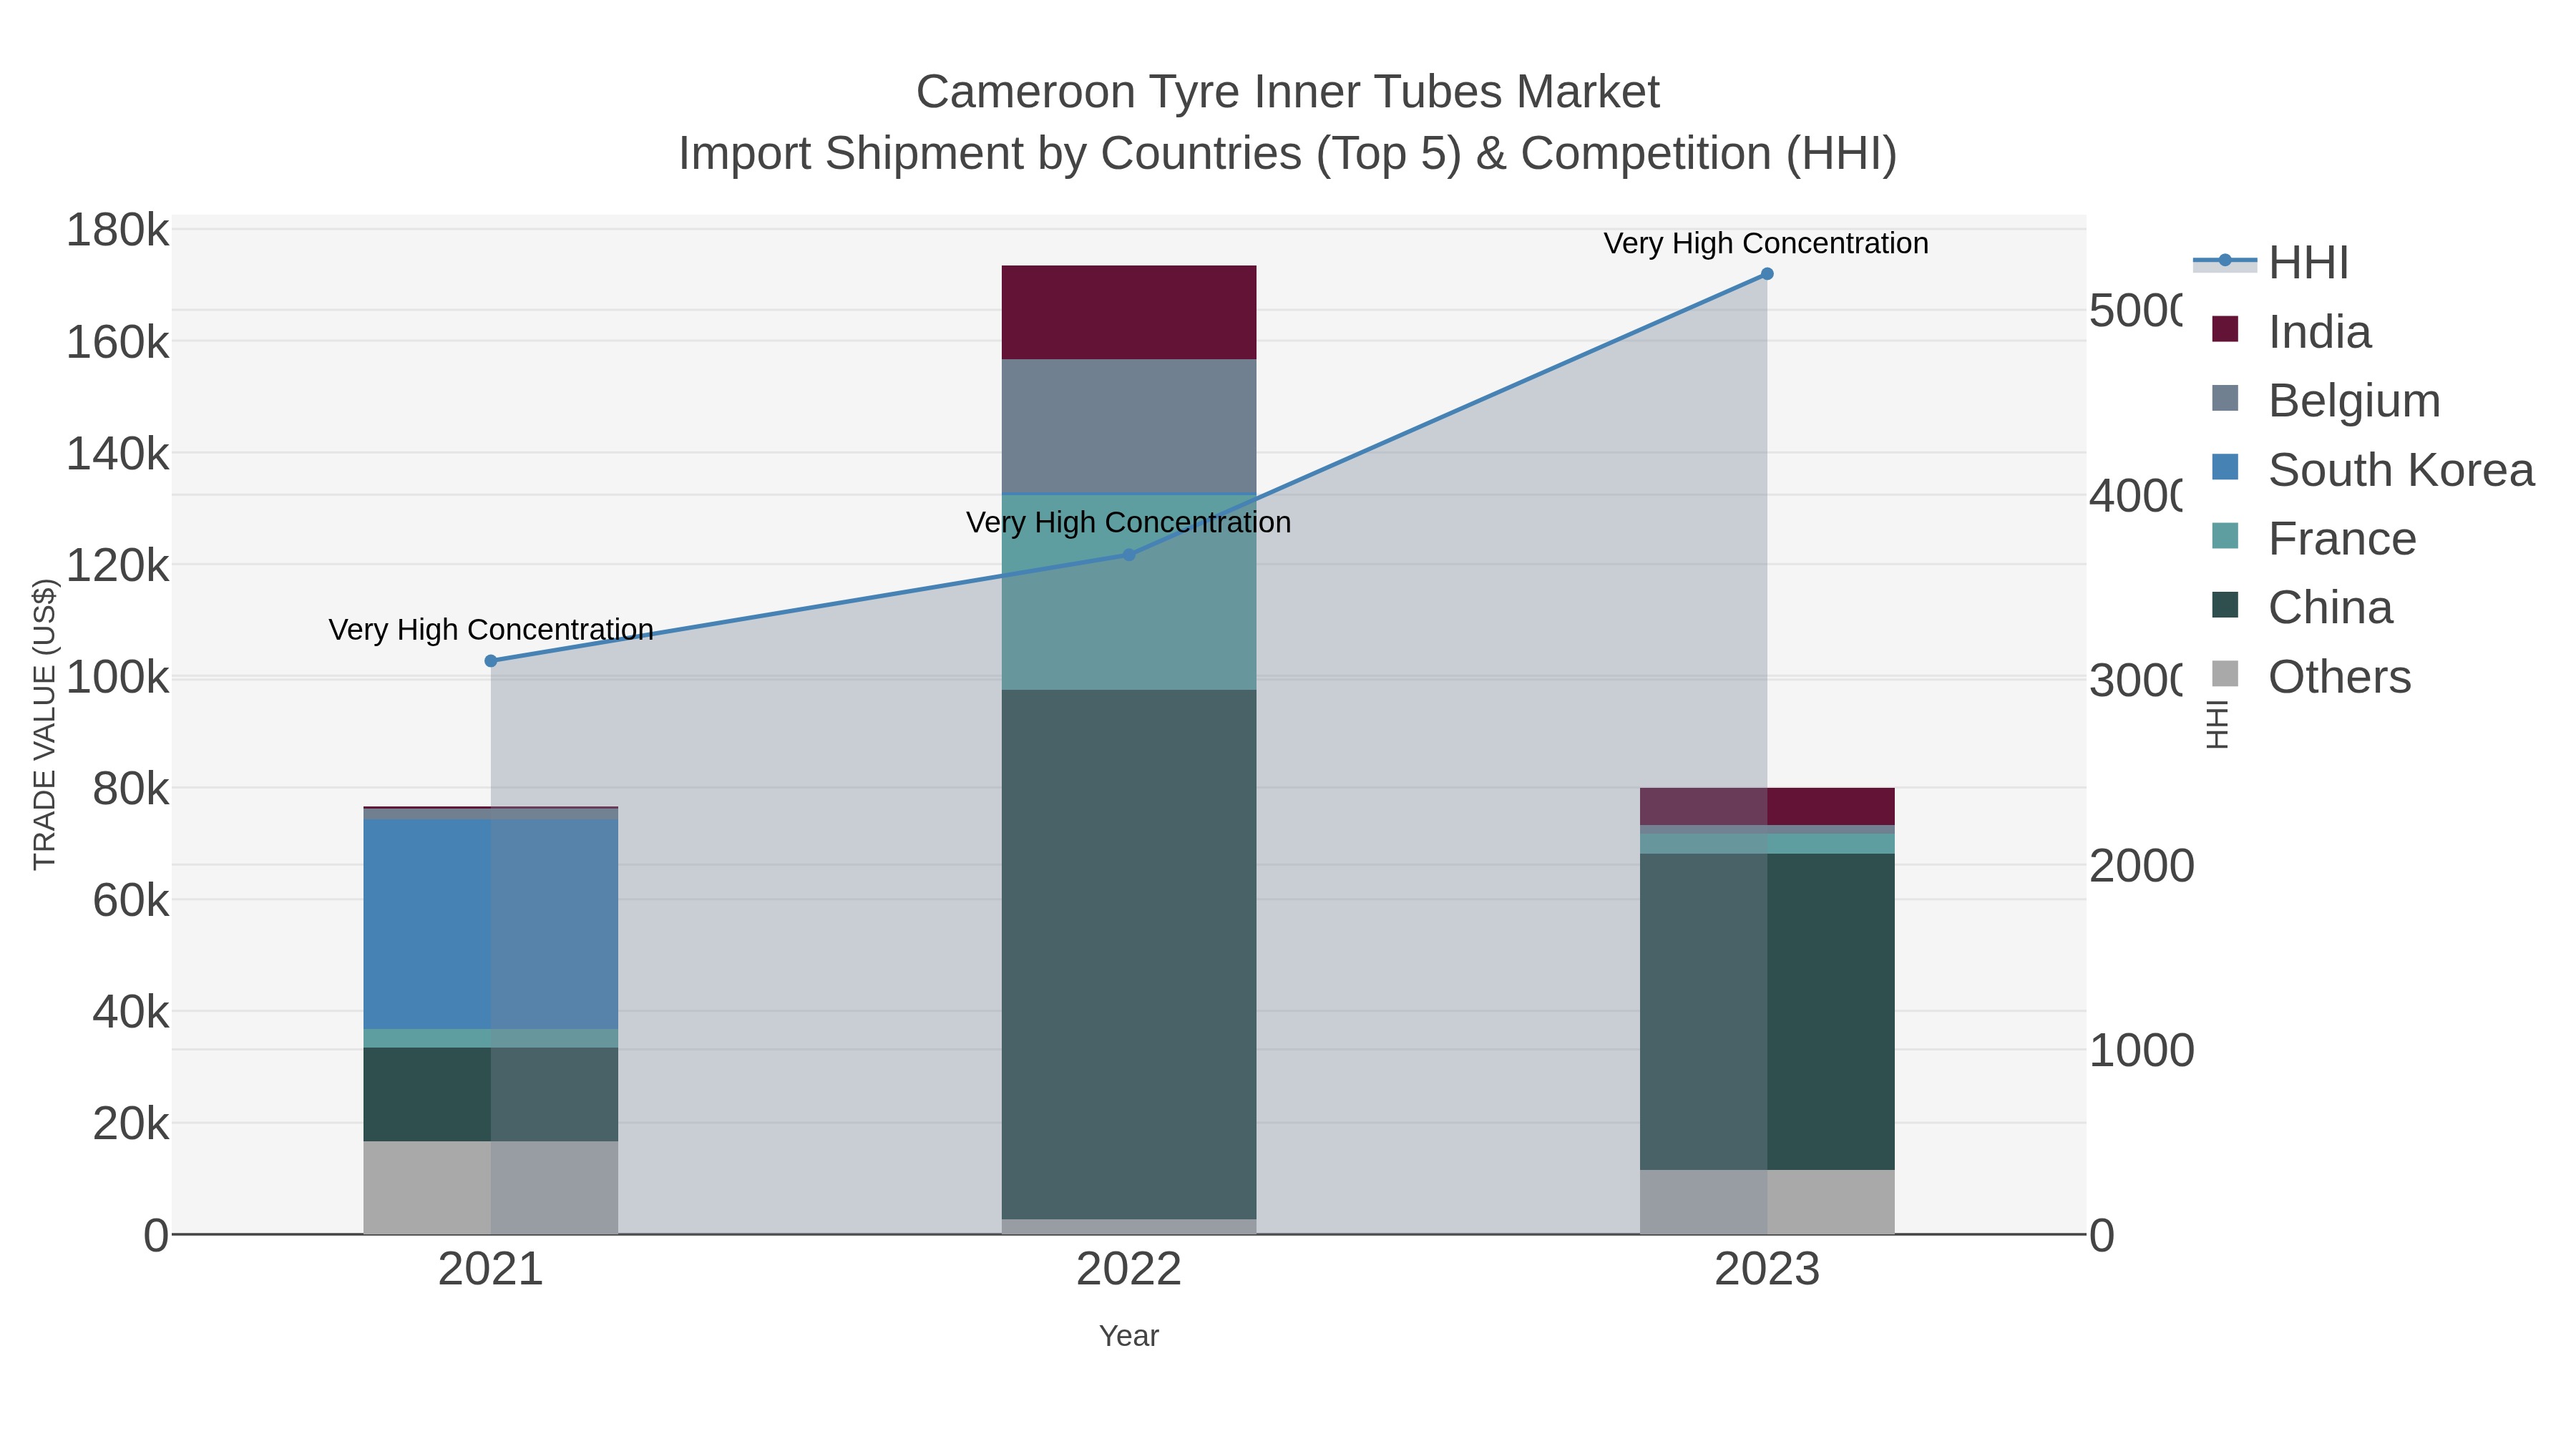2576x1449 pixels.
Task: Select the India bar segment in 2023
Action: (1767, 807)
